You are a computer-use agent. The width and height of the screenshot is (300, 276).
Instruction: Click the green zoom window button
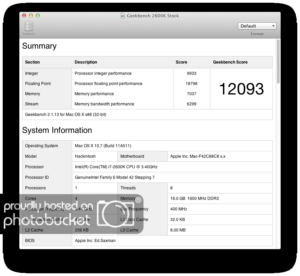coord(38,16)
